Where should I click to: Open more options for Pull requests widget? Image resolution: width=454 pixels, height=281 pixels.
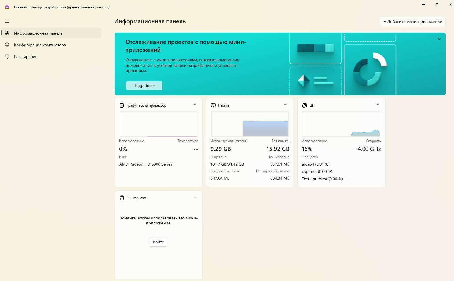[x=194, y=197]
